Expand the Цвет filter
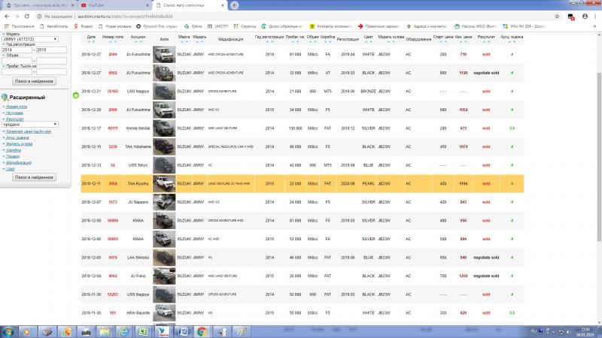This screenshot has width=602, height=338. pyautogui.click(x=11, y=169)
